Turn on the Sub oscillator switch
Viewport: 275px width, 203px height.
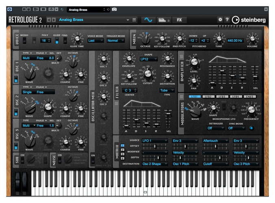[x=22, y=160]
